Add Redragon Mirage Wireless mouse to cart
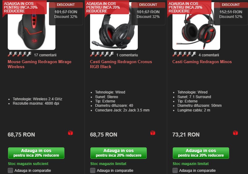The width and height of the screenshot is (248, 174). [x=36, y=153]
